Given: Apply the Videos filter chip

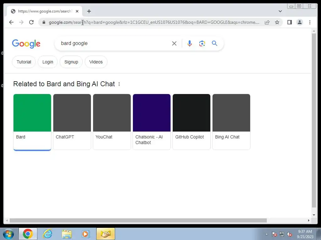Looking at the screenshot, I should [x=96, y=62].
